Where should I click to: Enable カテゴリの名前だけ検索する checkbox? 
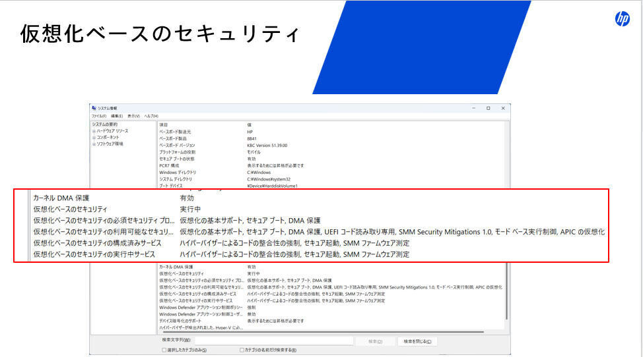click(x=242, y=350)
